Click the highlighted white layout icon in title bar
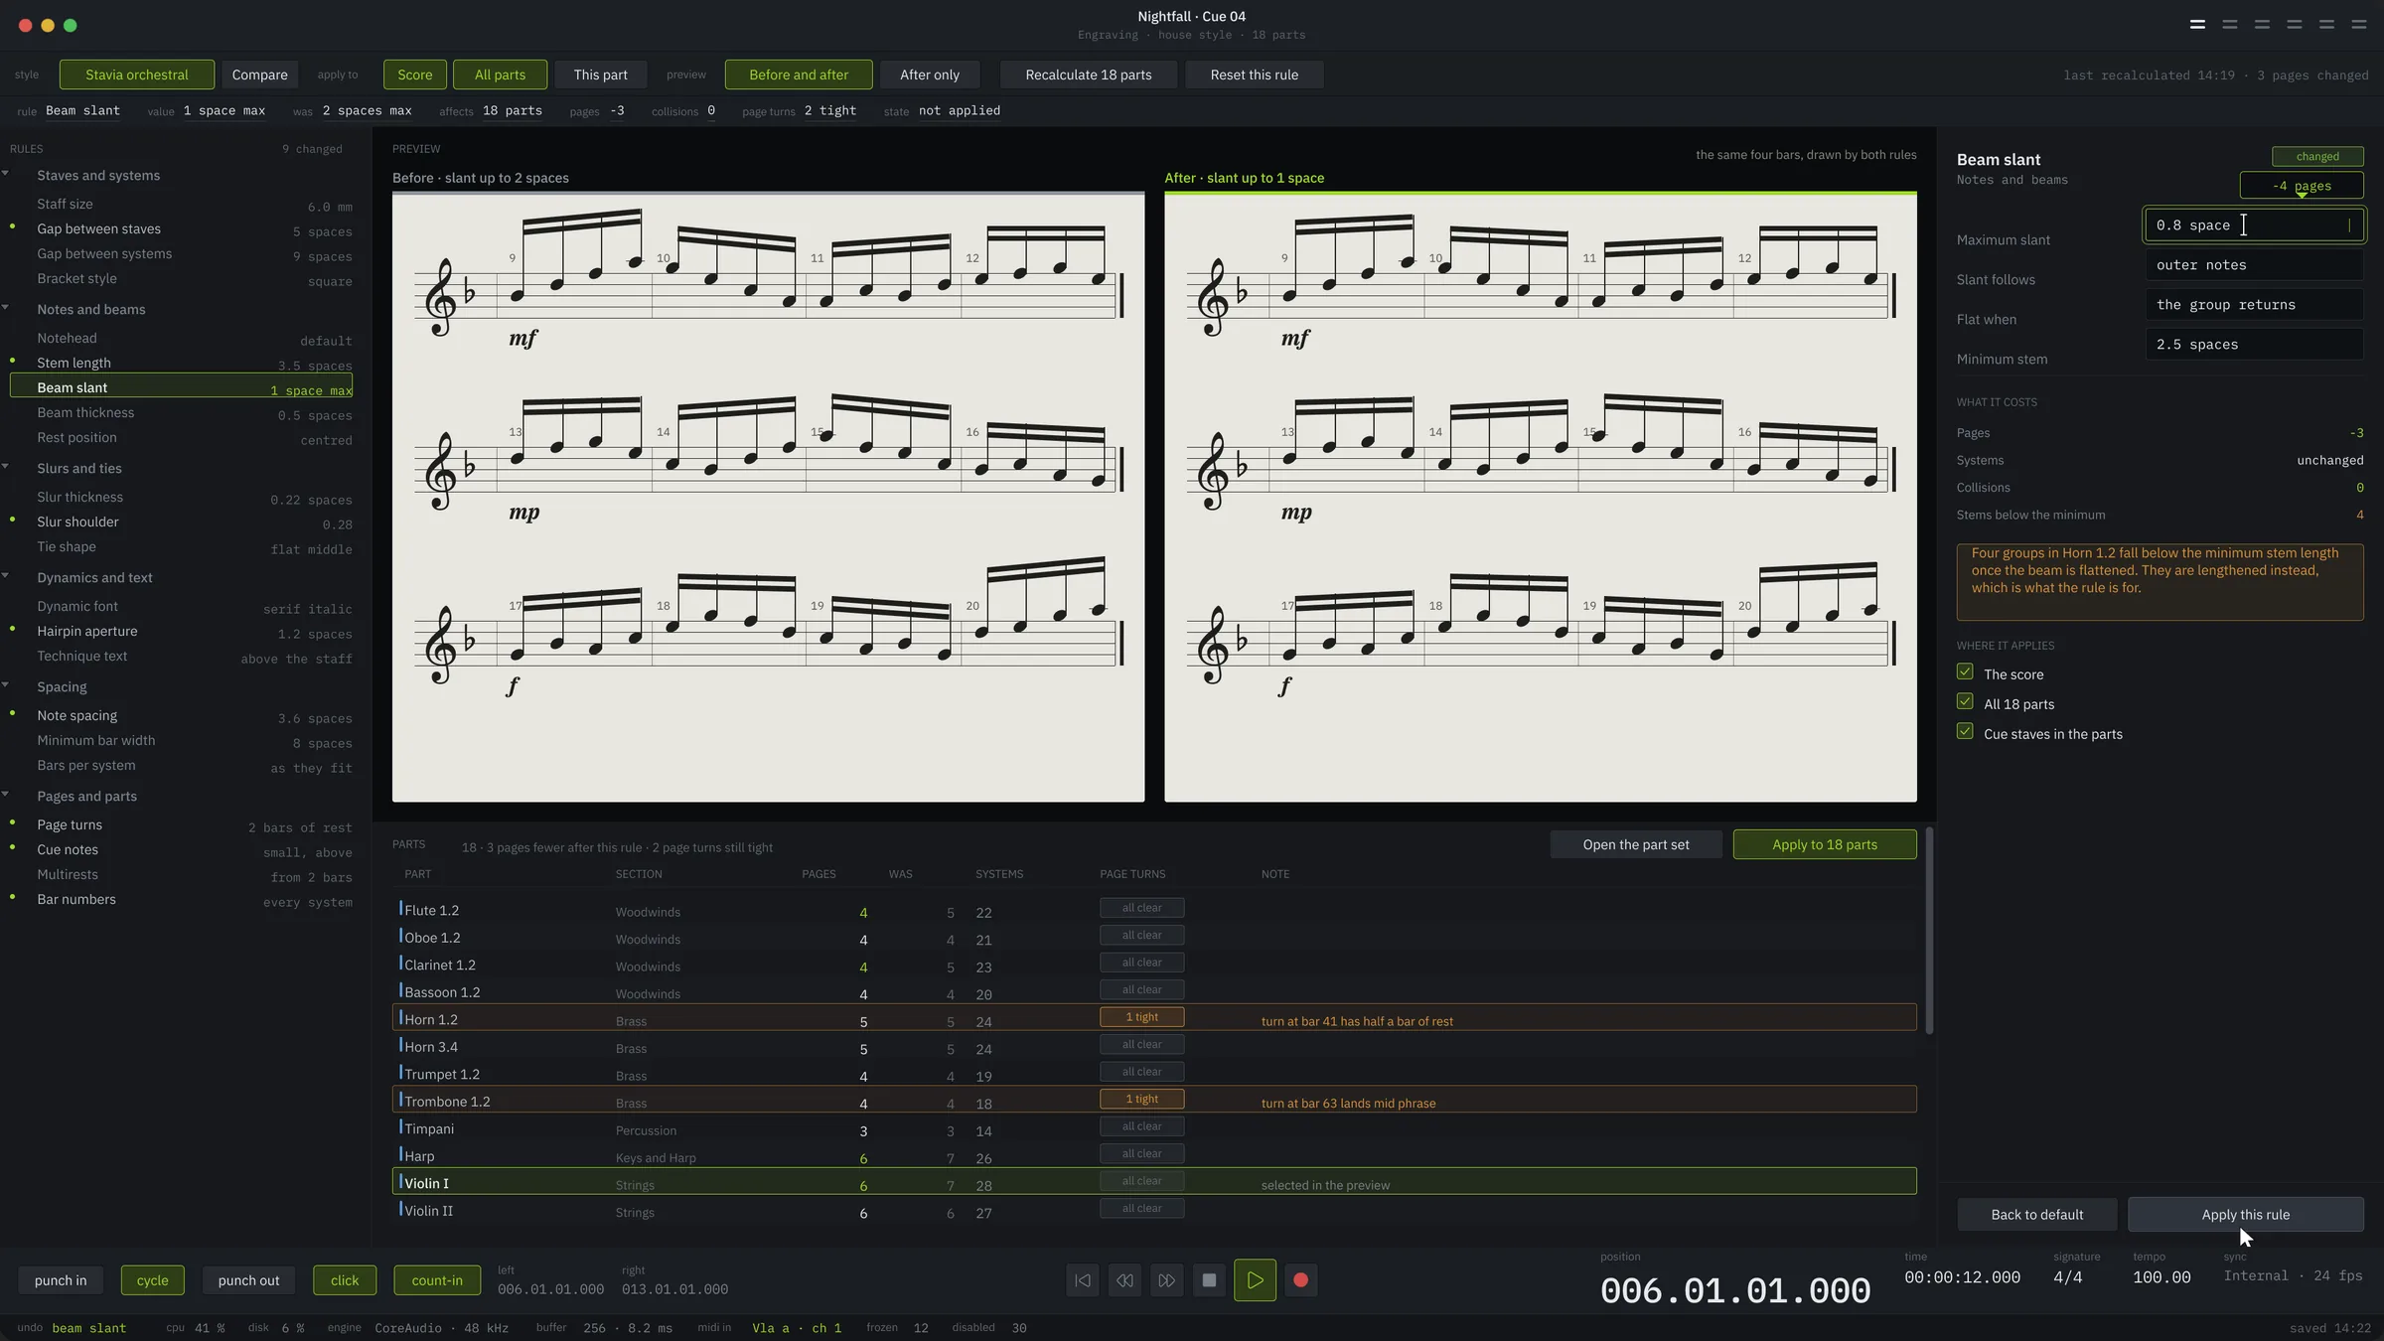The image size is (2384, 1341). (2197, 25)
